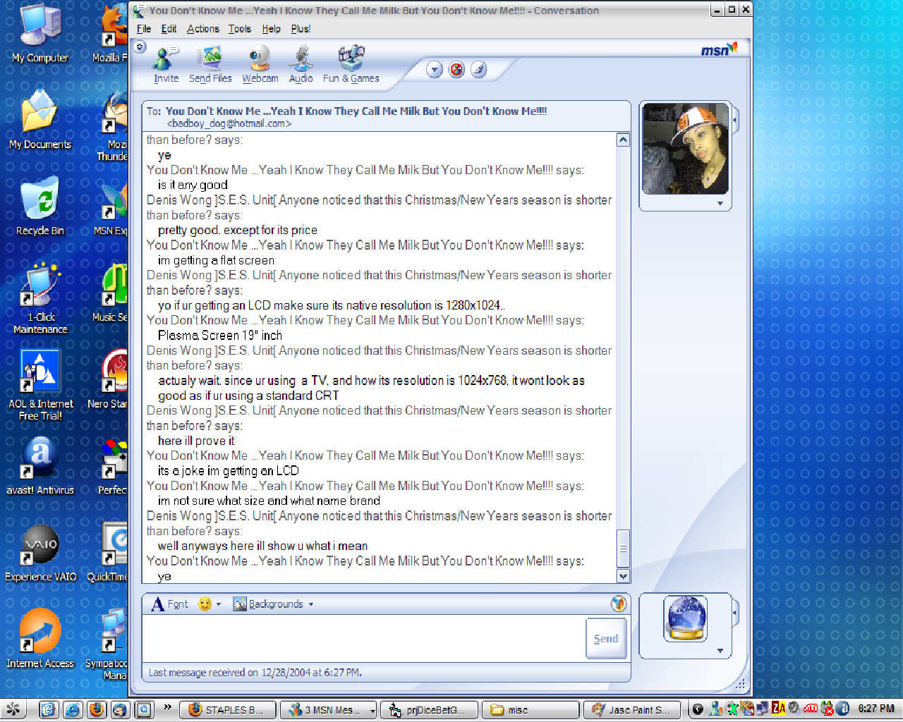Click your snow globe display picture

(x=685, y=618)
